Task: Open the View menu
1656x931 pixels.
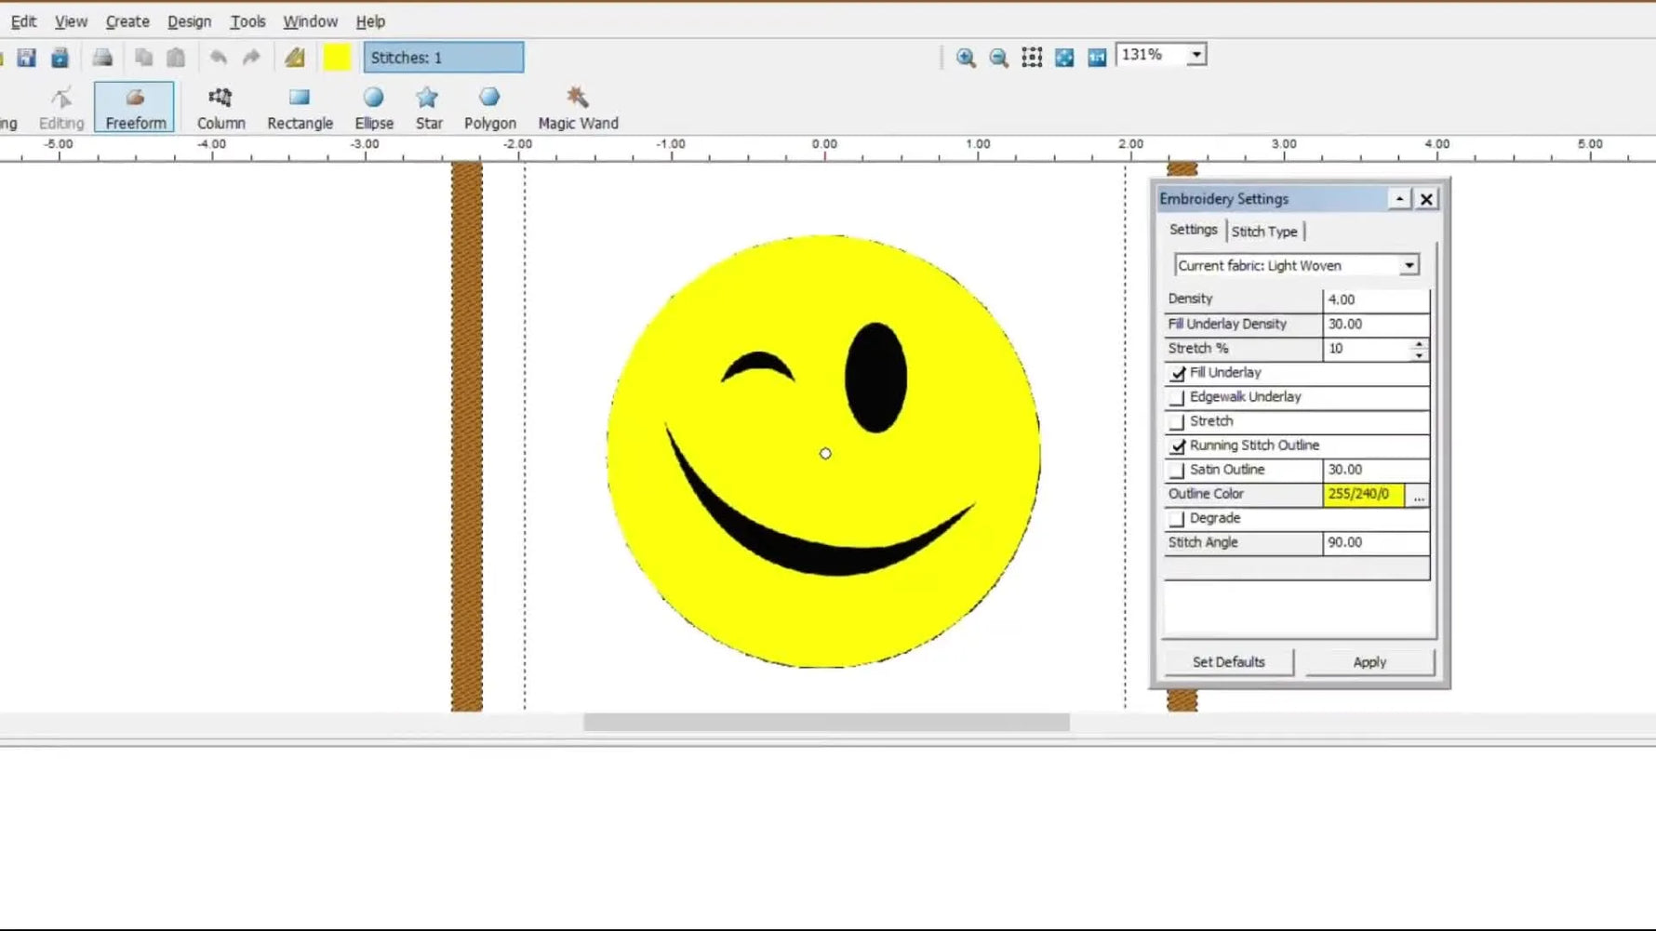Action: tap(71, 20)
